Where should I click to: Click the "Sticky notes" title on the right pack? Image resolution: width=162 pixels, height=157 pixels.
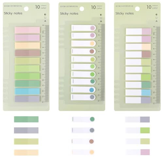(124, 13)
